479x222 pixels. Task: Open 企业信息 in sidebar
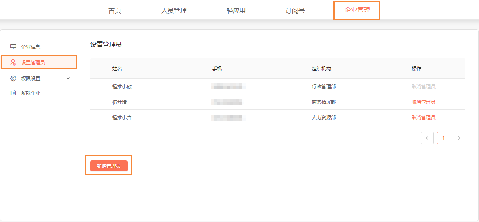coord(31,47)
